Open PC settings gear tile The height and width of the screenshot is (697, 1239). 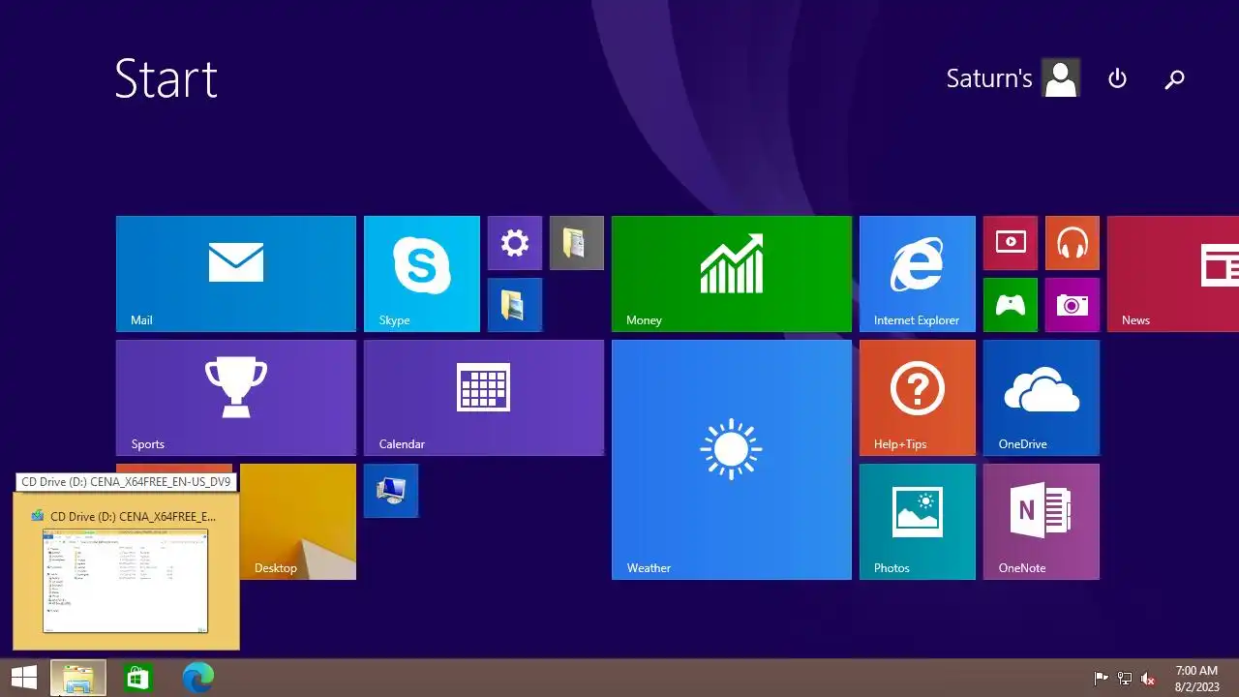click(515, 243)
